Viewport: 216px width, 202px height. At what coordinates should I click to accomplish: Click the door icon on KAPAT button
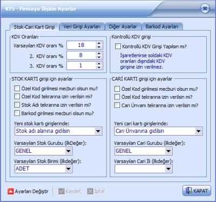coord(188,191)
